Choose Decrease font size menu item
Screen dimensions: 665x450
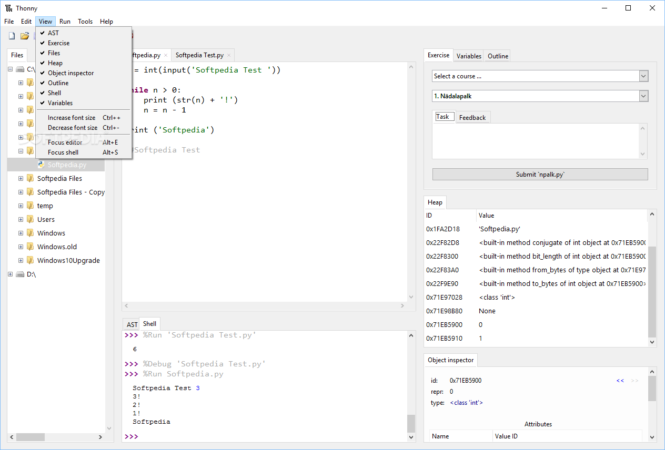pos(84,128)
